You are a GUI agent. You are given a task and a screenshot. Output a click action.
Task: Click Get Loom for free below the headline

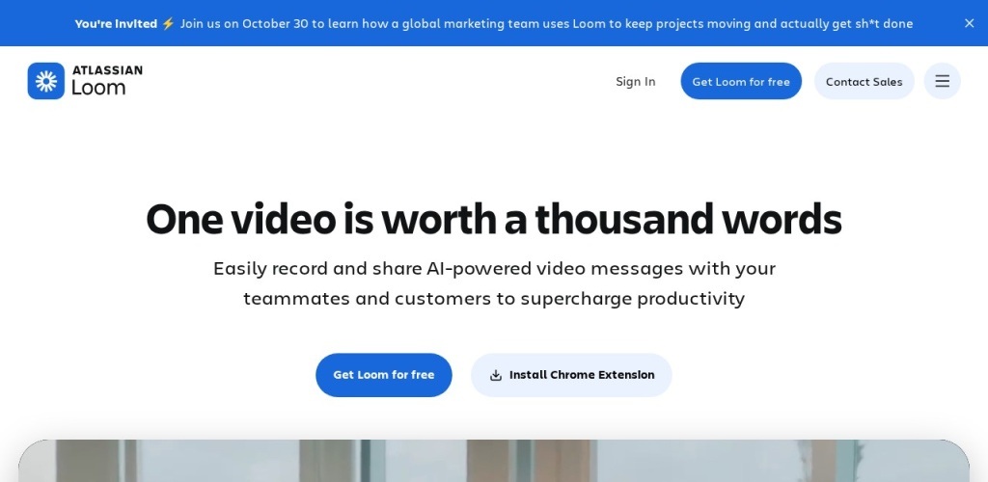pos(384,375)
